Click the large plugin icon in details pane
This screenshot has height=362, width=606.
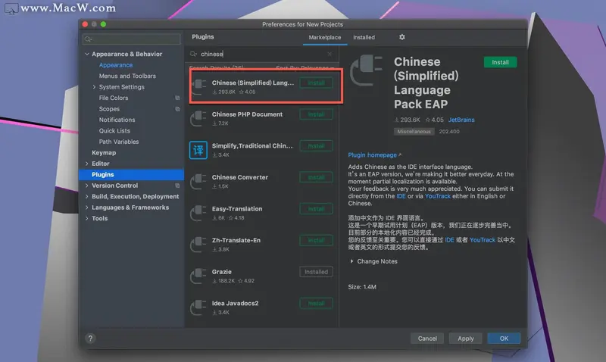click(x=366, y=70)
